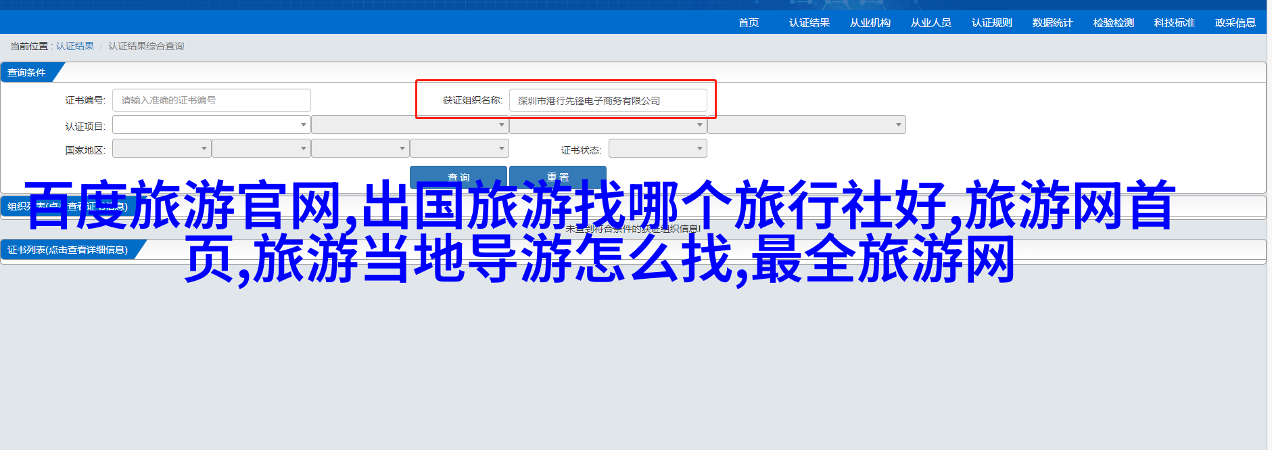
Task: Click the 当前位置 breadcrumb label
Action: pos(29,46)
